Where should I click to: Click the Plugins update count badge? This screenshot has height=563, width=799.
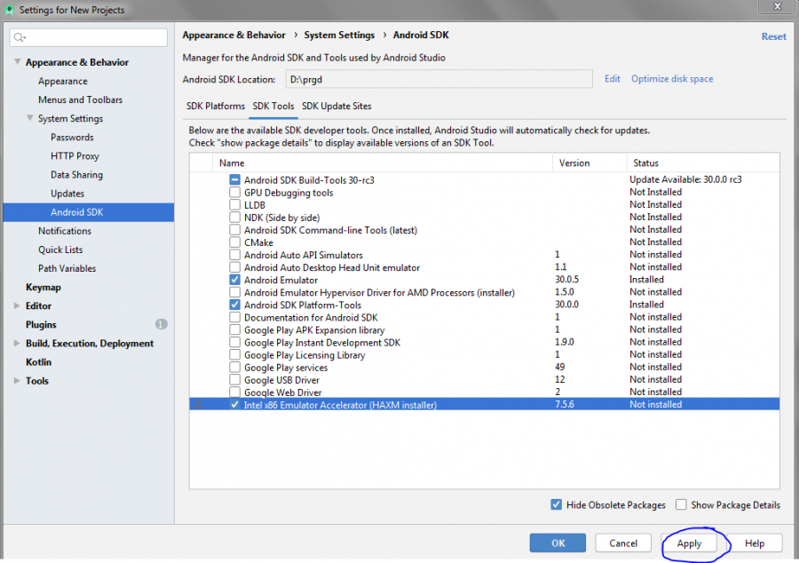pyautogui.click(x=161, y=324)
